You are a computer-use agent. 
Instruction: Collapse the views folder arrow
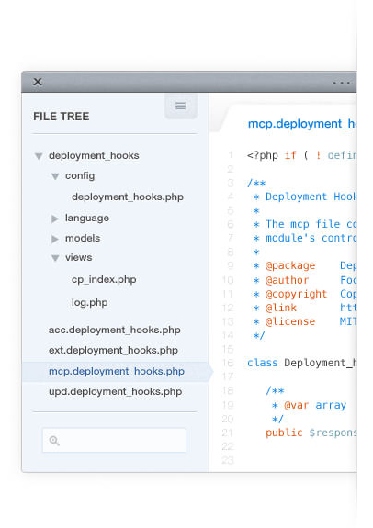click(x=55, y=258)
